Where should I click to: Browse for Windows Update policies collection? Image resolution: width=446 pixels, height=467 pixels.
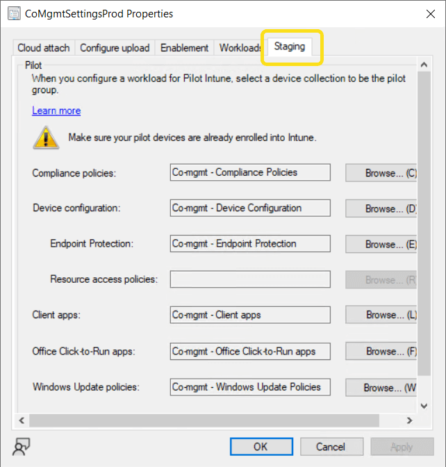[381, 388]
